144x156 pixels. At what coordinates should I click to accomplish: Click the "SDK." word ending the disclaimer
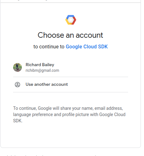click(18, 121)
